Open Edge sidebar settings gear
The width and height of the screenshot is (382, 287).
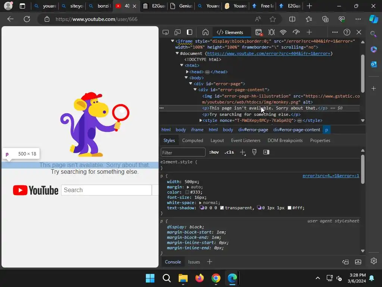click(x=374, y=260)
